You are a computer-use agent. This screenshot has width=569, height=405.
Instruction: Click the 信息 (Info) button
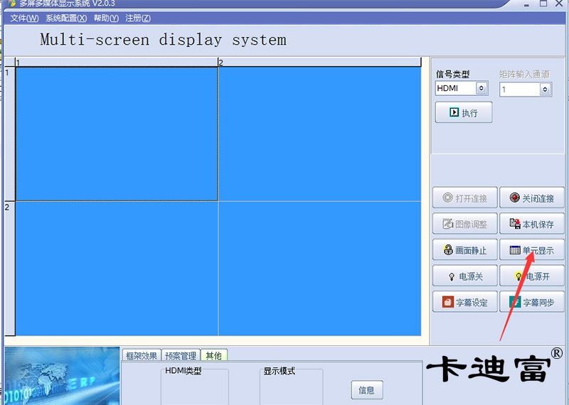(x=366, y=390)
